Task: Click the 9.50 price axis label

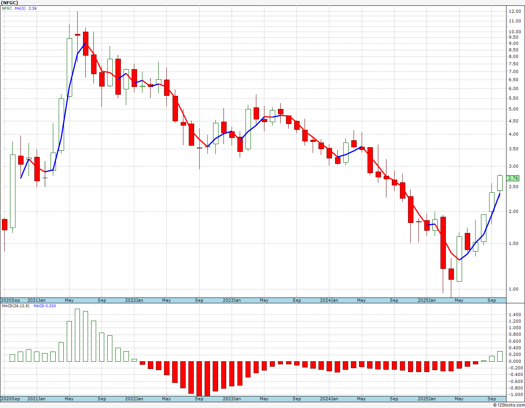Action: [513, 37]
